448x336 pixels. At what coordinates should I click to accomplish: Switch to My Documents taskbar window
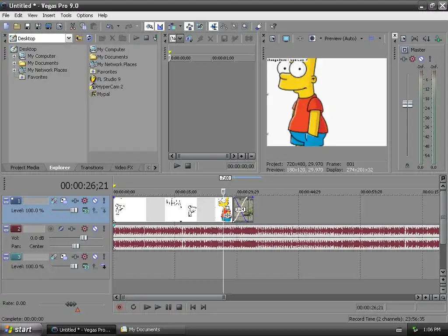[151, 329]
